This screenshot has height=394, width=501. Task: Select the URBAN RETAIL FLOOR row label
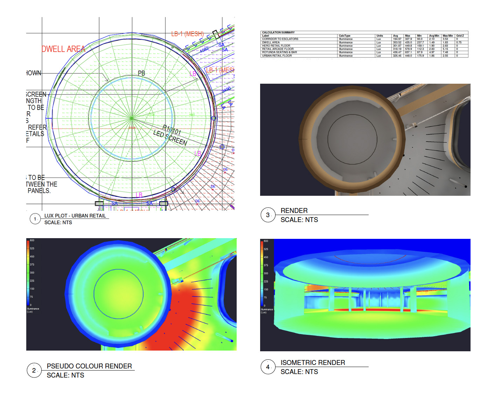(277, 56)
